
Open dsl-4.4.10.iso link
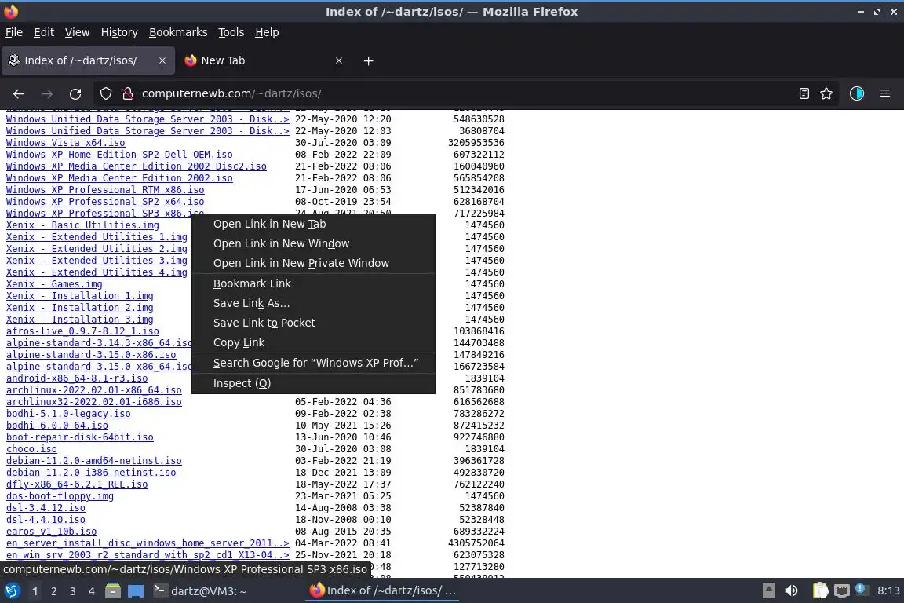point(46,519)
